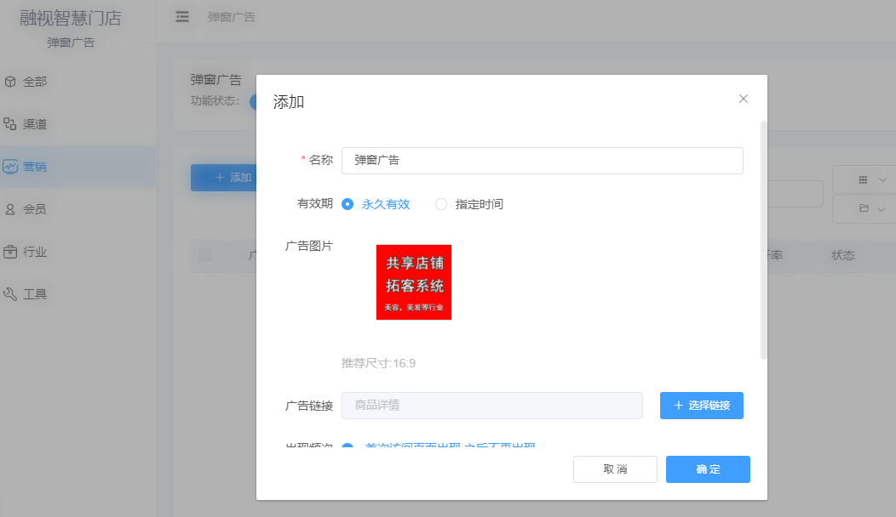Click the 弹窗广告 breadcrumb text in top bar

coord(231,17)
